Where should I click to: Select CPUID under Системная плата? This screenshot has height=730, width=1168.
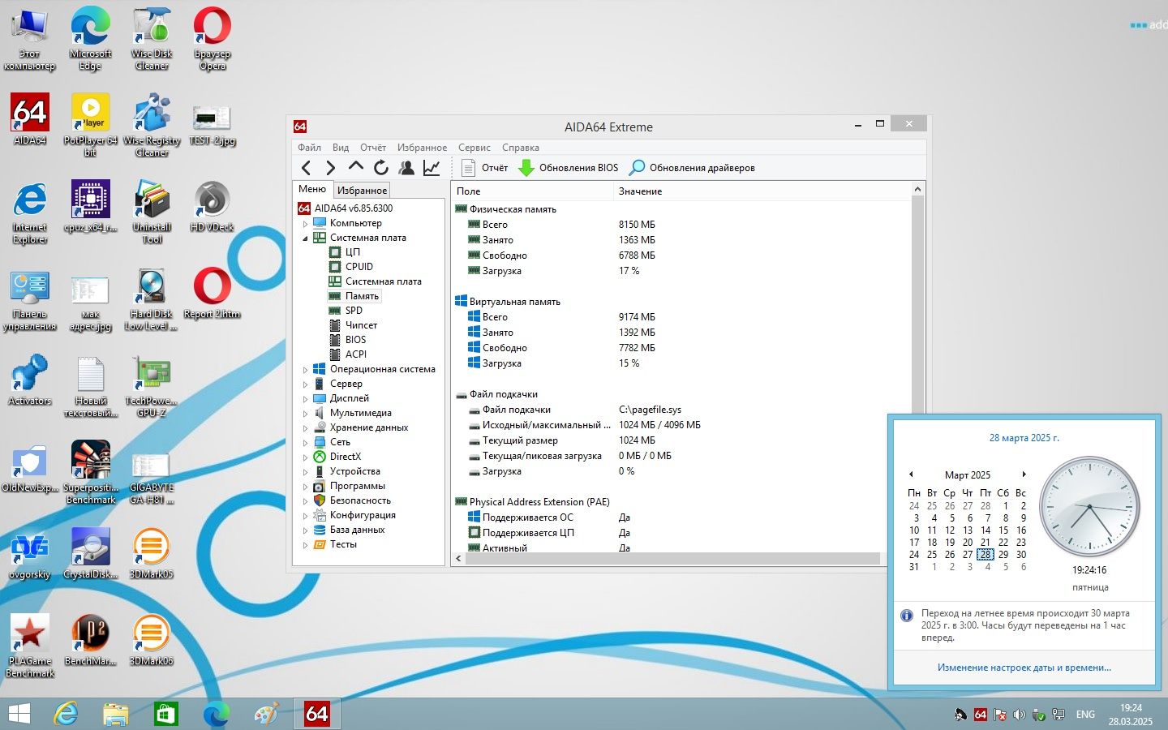(x=359, y=267)
